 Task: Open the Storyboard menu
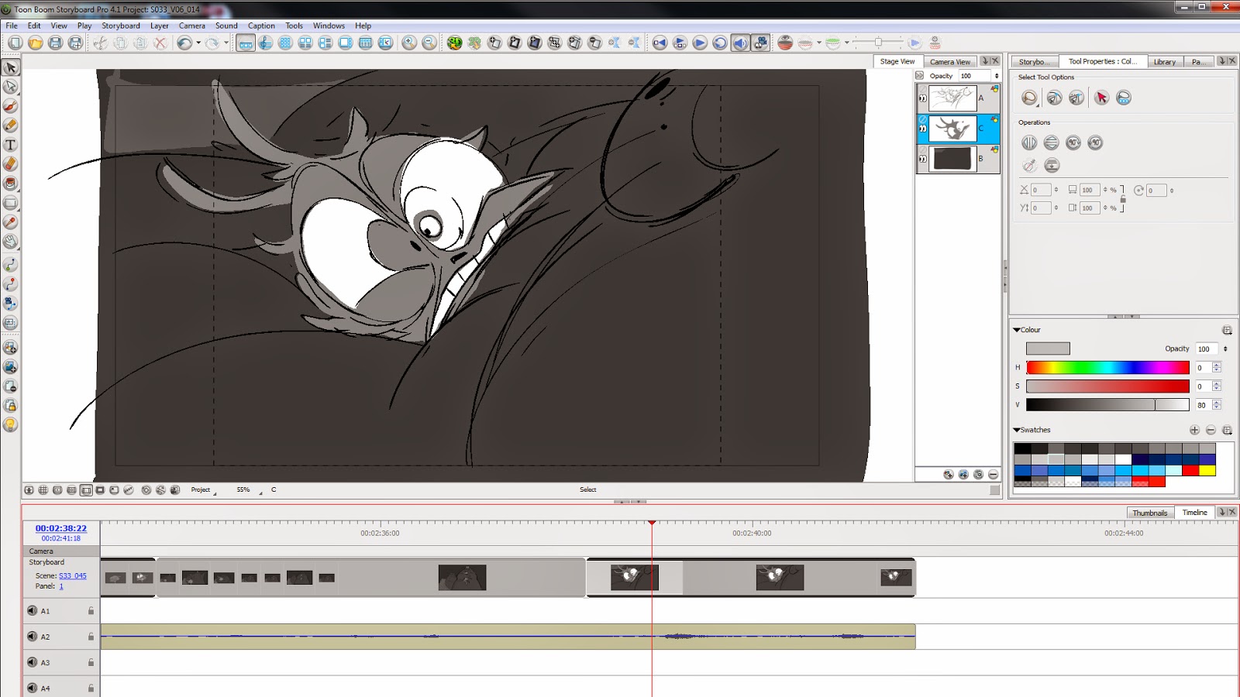coord(121,26)
